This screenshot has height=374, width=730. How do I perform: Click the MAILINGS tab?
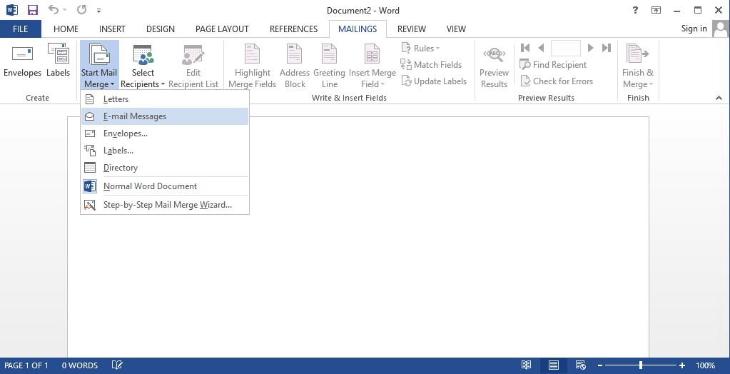click(358, 29)
